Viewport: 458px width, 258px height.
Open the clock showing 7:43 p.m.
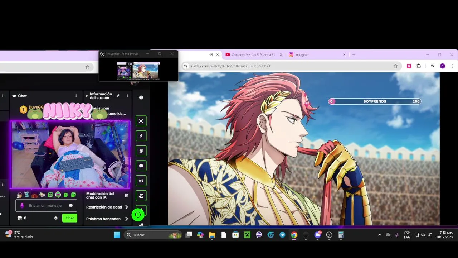coord(444,235)
